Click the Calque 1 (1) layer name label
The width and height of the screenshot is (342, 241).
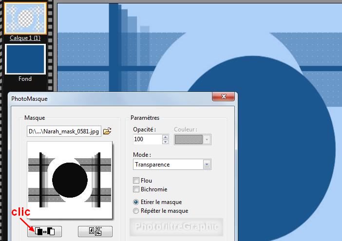click(25, 38)
